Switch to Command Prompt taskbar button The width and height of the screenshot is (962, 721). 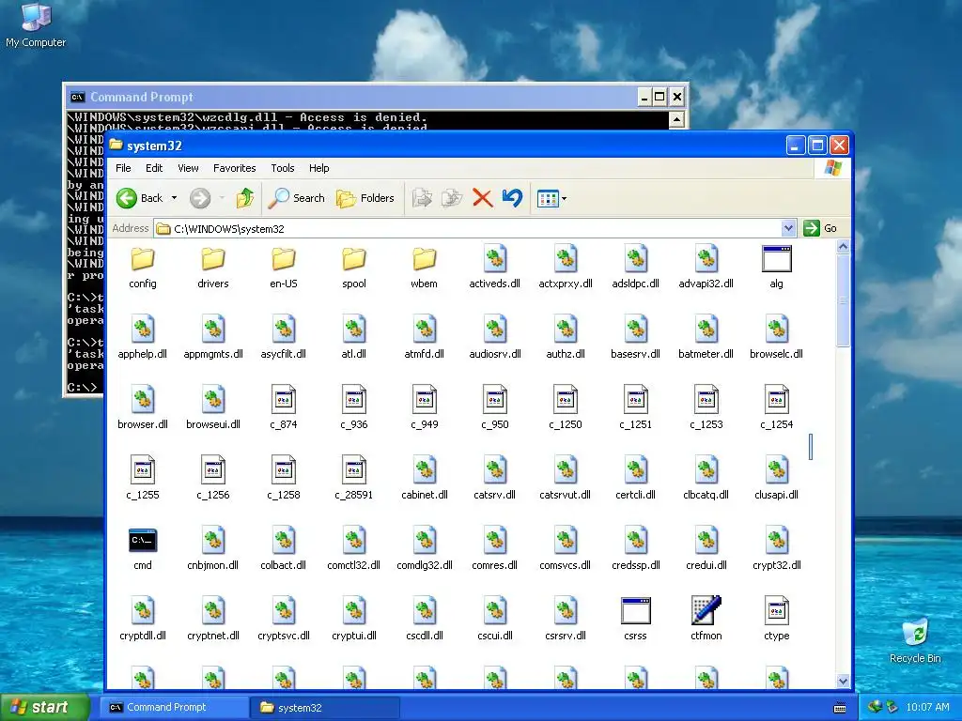174,707
